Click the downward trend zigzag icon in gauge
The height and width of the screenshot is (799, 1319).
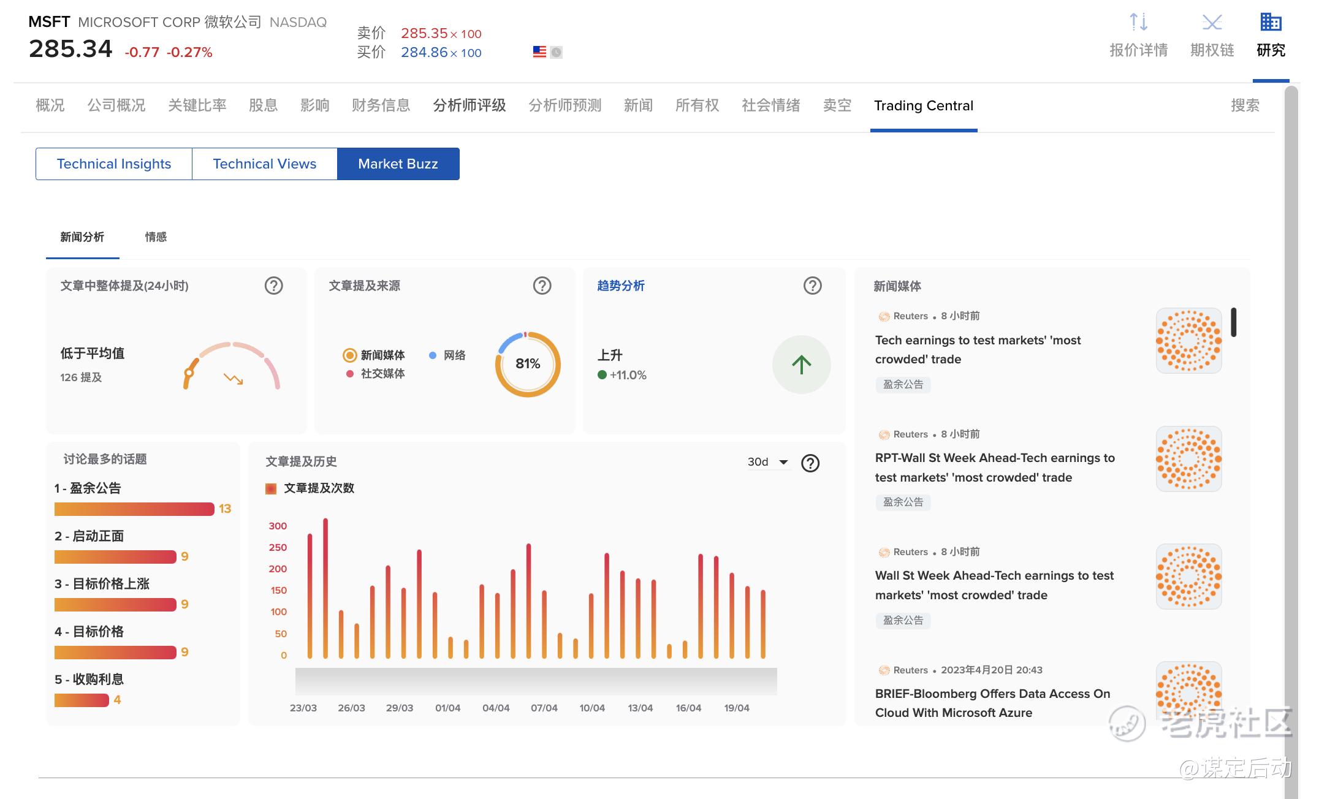(233, 379)
